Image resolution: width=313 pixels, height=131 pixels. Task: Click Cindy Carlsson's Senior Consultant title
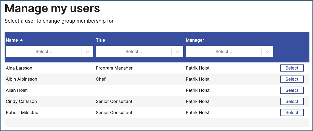click(114, 102)
